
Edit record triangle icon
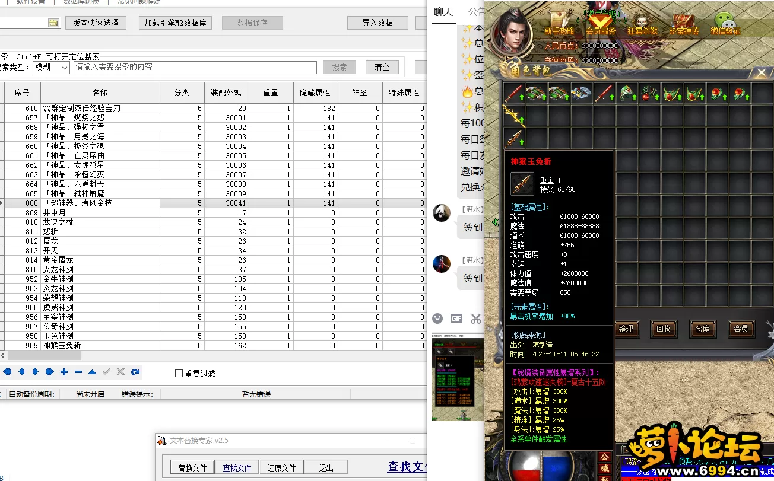pos(93,372)
